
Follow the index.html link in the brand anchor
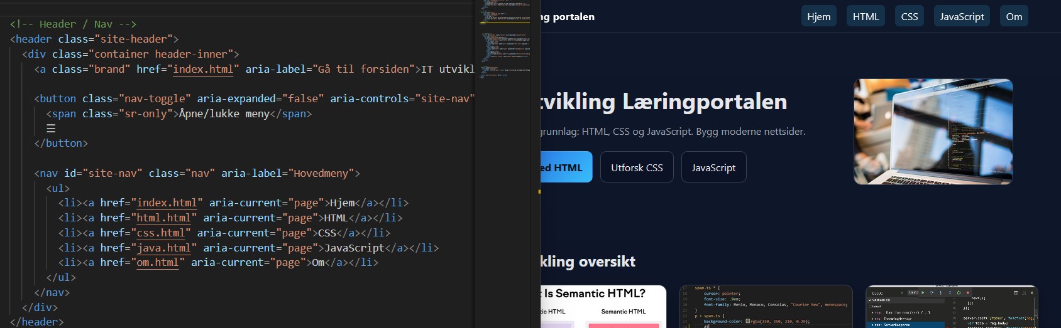203,69
